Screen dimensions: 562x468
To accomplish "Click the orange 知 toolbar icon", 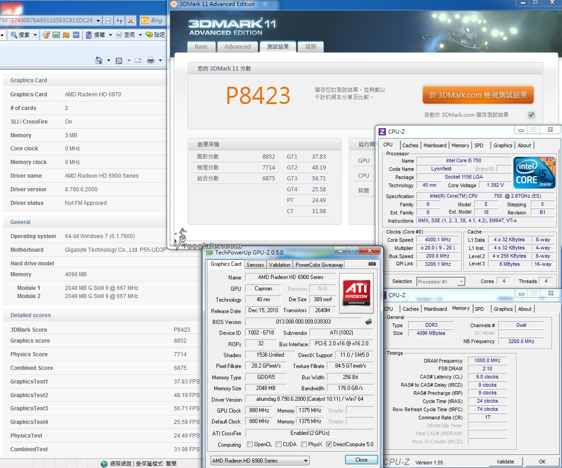I will point(66,35).
